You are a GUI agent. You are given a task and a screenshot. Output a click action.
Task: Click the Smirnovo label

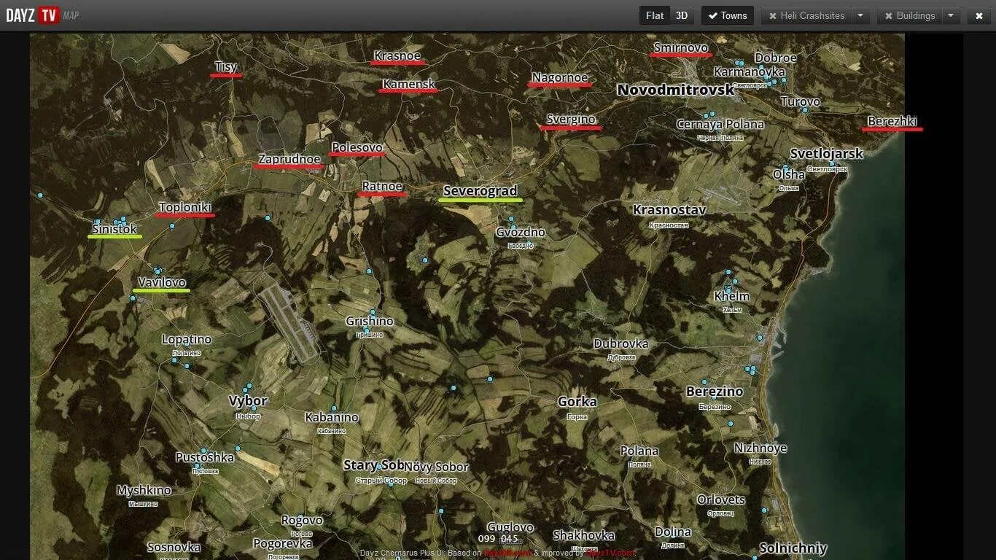(x=681, y=48)
